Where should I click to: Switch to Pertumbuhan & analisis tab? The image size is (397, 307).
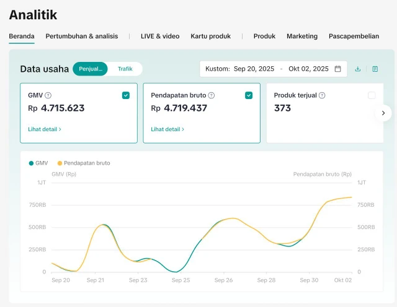(x=82, y=36)
